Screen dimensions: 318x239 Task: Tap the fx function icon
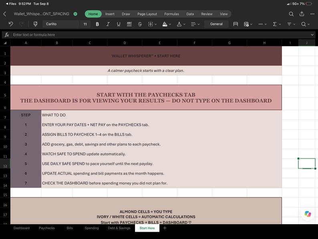[7, 35]
